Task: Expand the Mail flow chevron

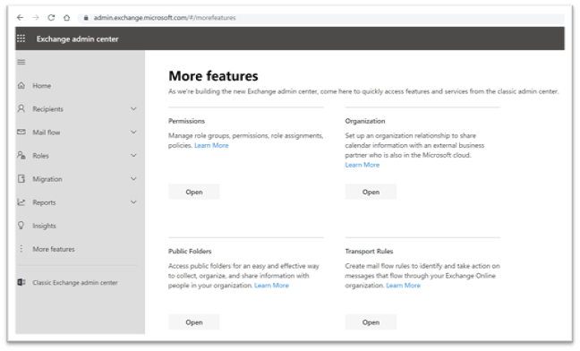Action: [133, 132]
